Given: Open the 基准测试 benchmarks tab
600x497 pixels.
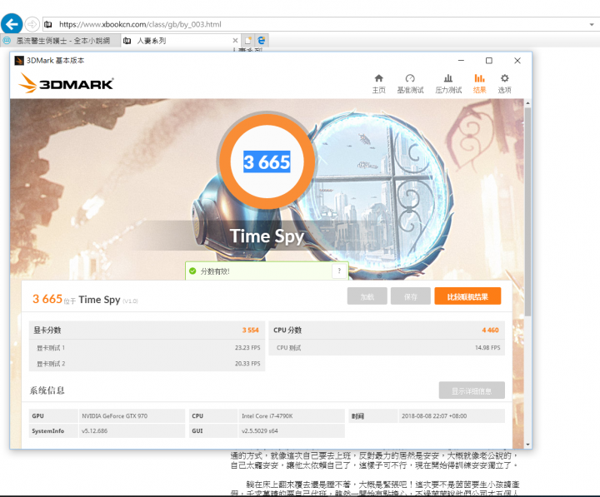Looking at the screenshot, I should click(x=410, y=84).
